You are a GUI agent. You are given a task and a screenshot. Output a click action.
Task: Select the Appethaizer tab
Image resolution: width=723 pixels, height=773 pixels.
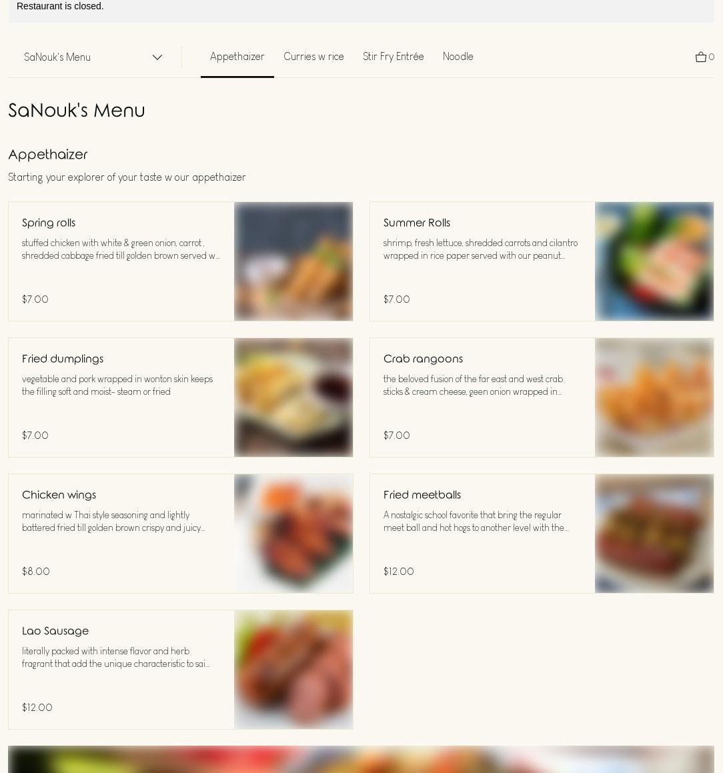(237, 57)
